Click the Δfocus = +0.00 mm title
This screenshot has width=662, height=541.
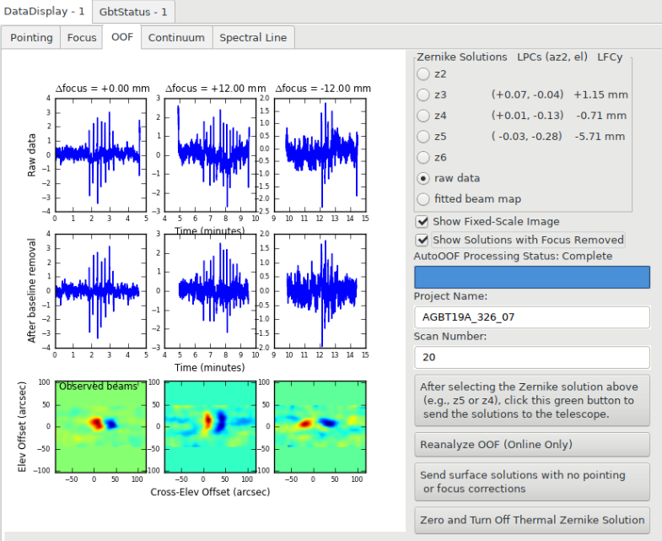tap(103, 89)
